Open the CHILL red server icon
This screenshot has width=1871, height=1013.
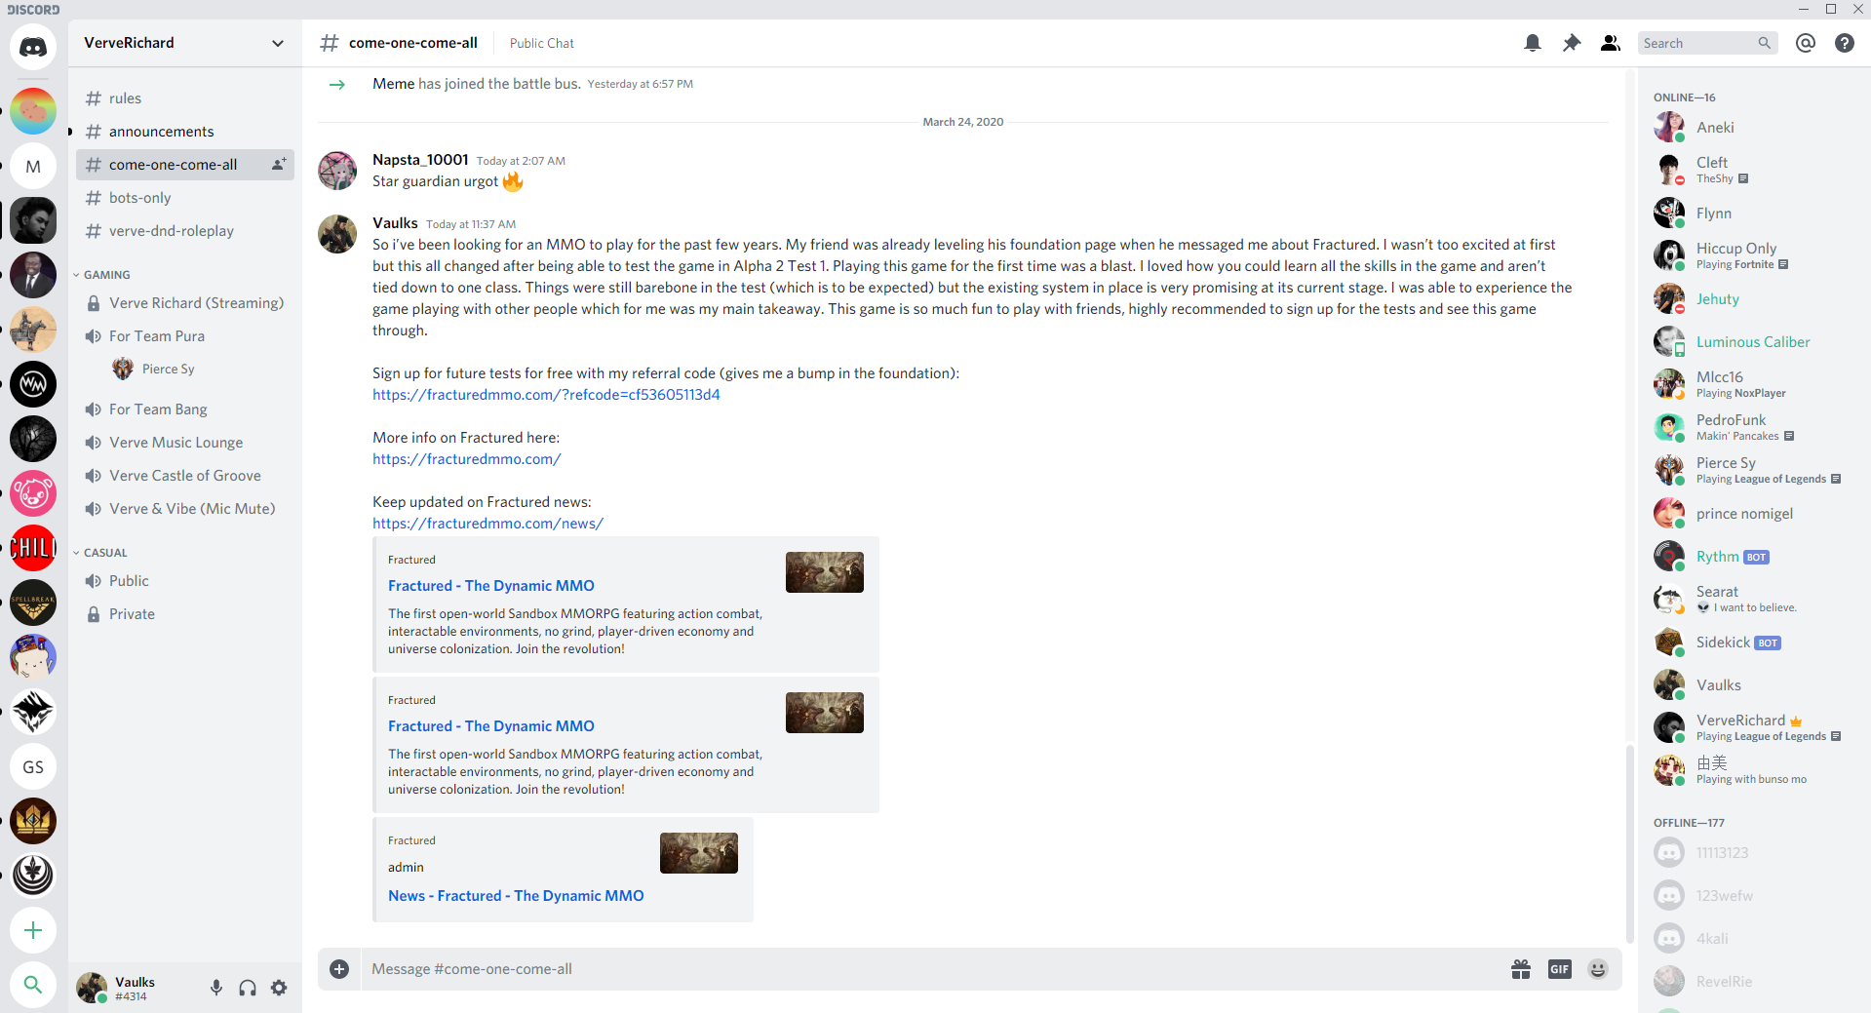click(33, 548)
